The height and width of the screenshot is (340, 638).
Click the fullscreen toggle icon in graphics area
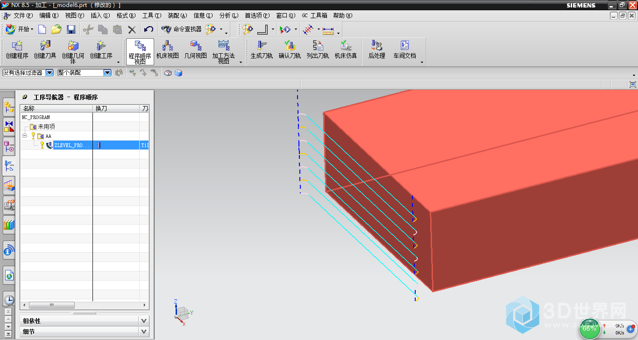(633, 85)
